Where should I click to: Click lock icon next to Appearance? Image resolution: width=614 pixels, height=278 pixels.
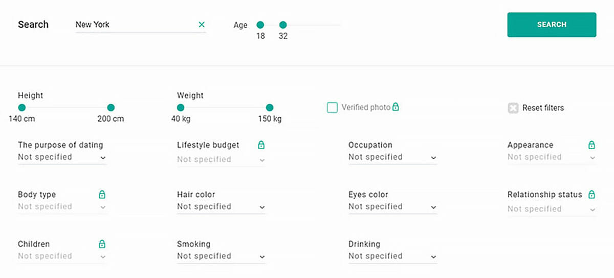[592, 145]
